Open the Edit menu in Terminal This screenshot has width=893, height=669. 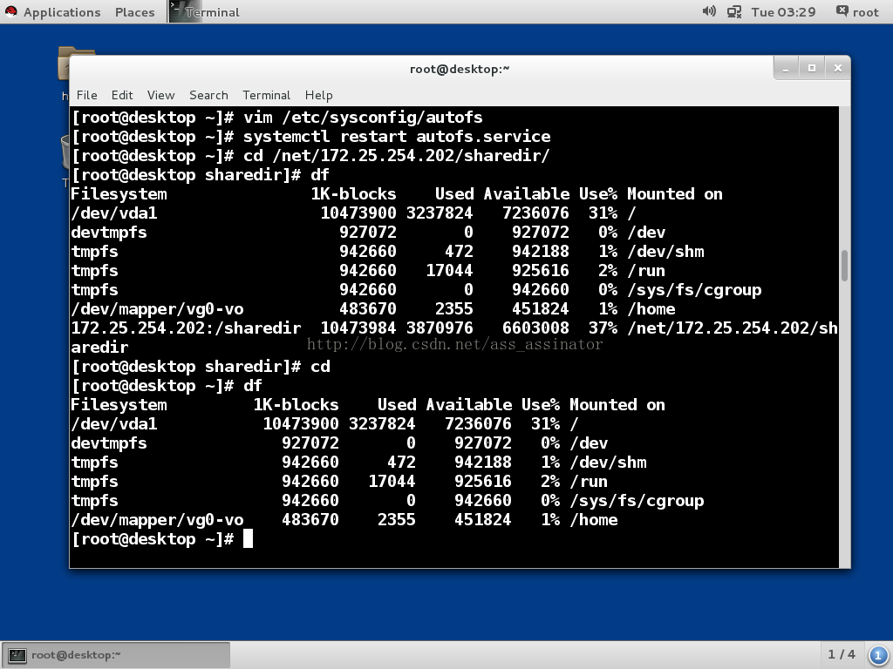tap(122, 95)
